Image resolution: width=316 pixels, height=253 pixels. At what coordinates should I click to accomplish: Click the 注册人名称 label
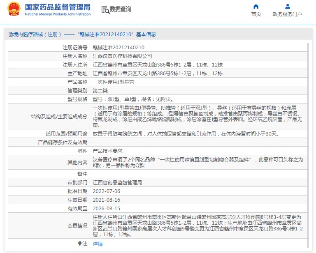(x=75, y=56)
